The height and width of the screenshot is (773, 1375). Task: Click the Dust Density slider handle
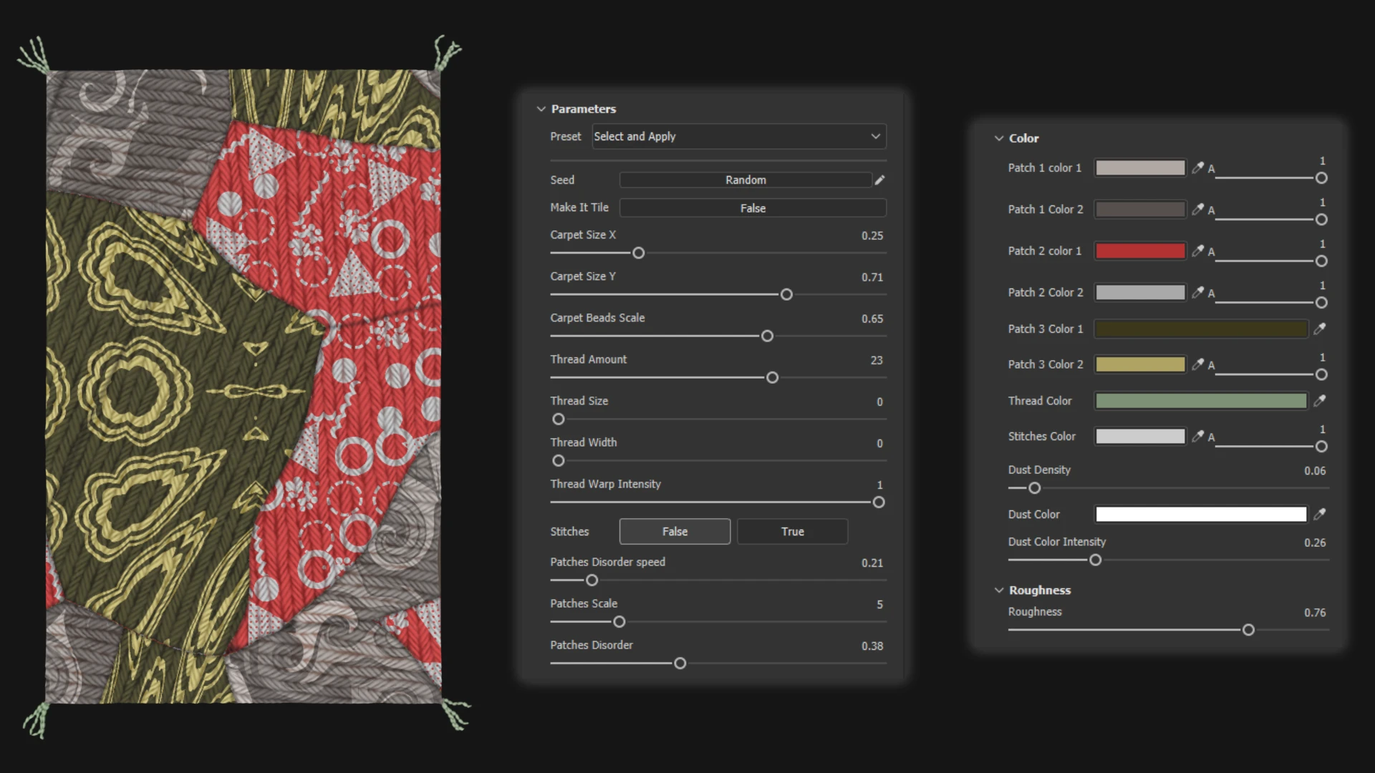point(1034,488)
